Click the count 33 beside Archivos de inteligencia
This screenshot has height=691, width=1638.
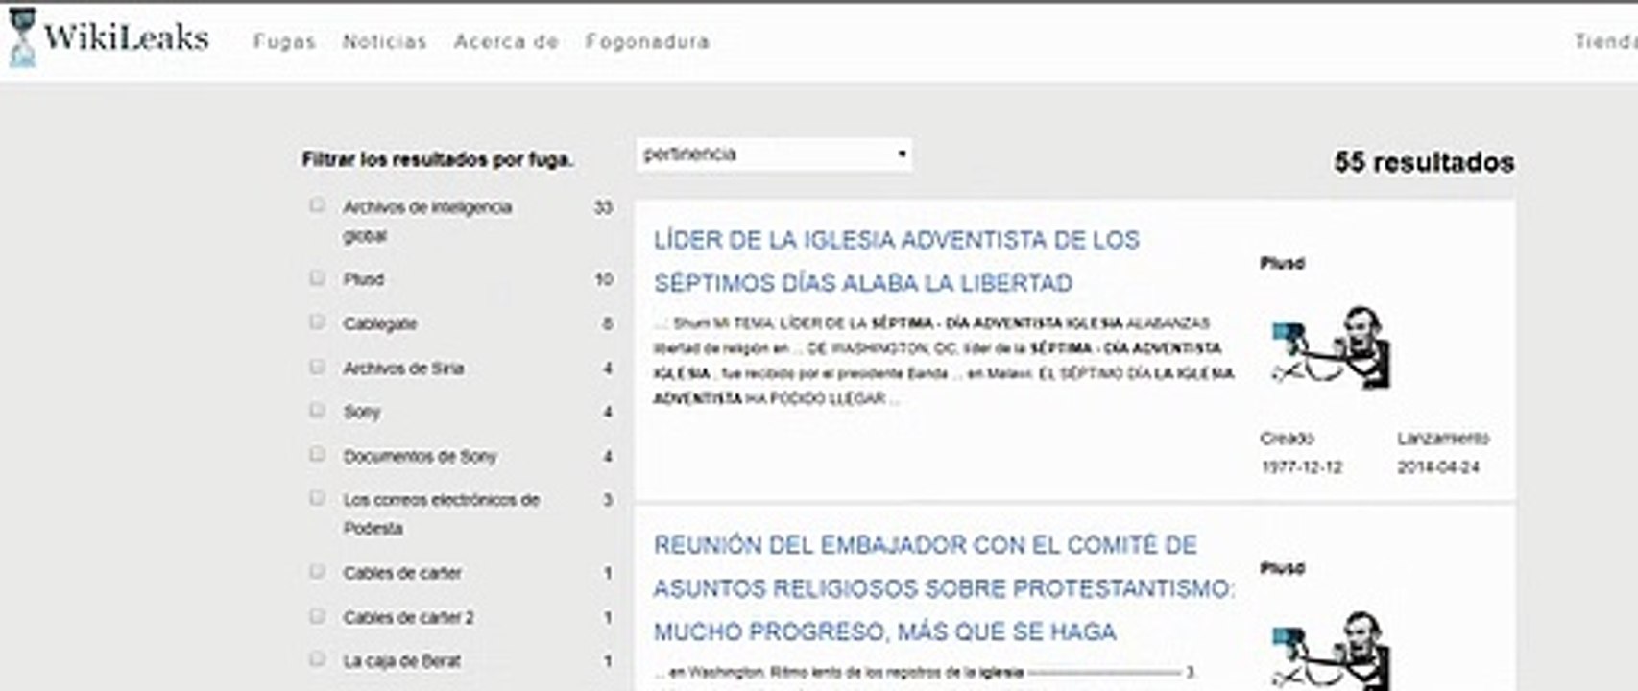(603, 207)
